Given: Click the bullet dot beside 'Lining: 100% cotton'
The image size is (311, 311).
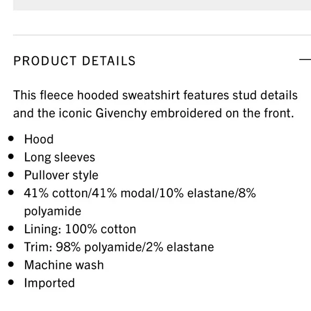Looking at the screenshot, I should [x=11, y=228].
